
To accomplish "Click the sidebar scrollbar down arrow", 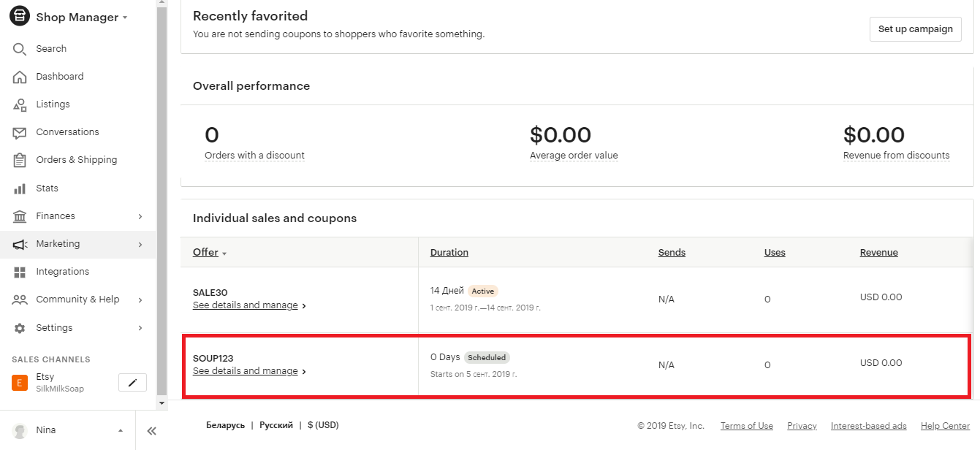I will point(162,403).
